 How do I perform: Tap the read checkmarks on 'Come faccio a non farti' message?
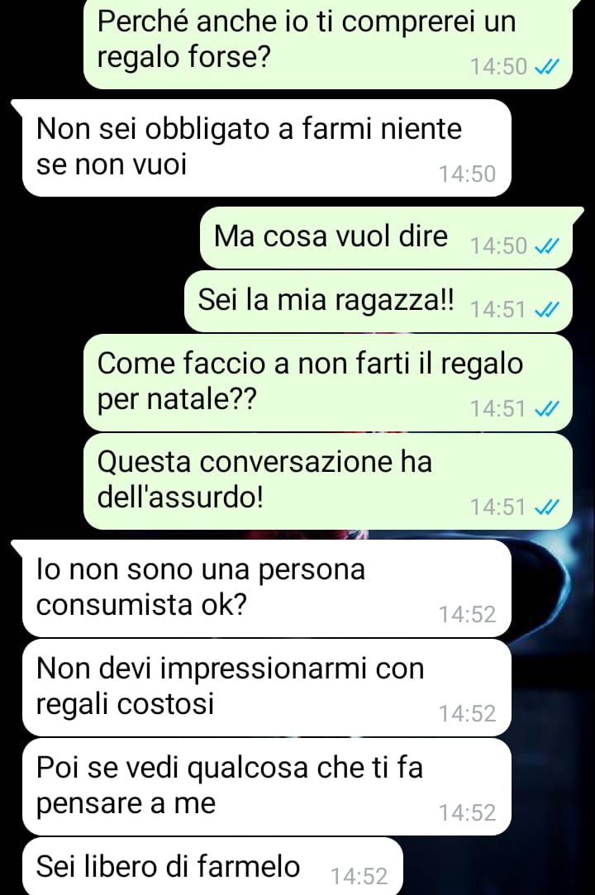(x=546, y=409)
